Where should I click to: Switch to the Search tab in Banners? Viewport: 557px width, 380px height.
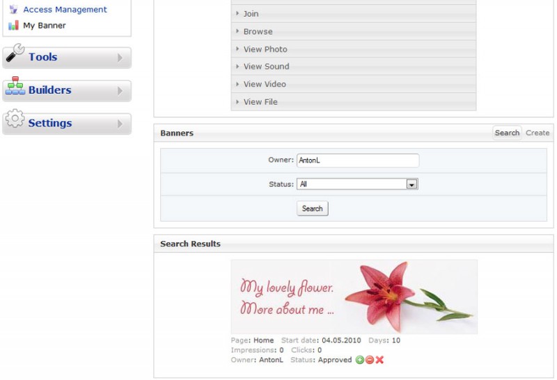point(507,133)
